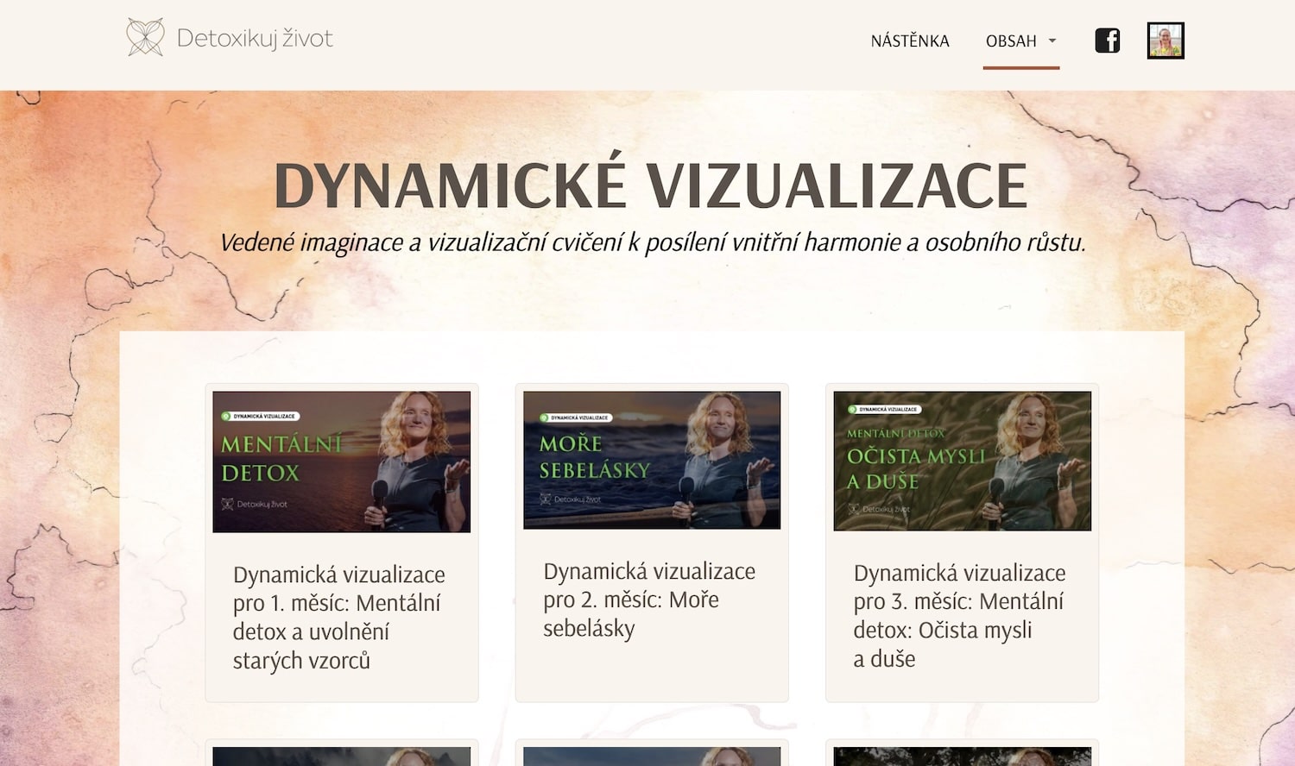1295x766 pixels.
Task: Open the Facebook page icon
Action: (1107, 41)
